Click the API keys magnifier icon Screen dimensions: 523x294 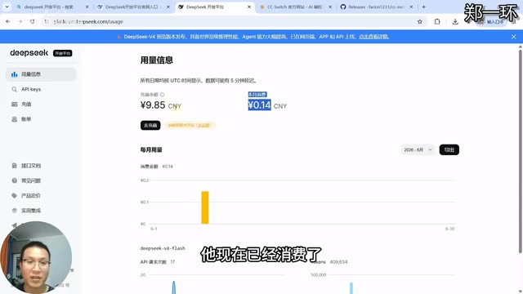15,89
